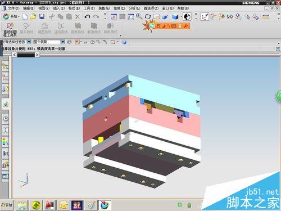Redo with the grayed forward arrow icon
281x211 pixels.
(96, 16)
